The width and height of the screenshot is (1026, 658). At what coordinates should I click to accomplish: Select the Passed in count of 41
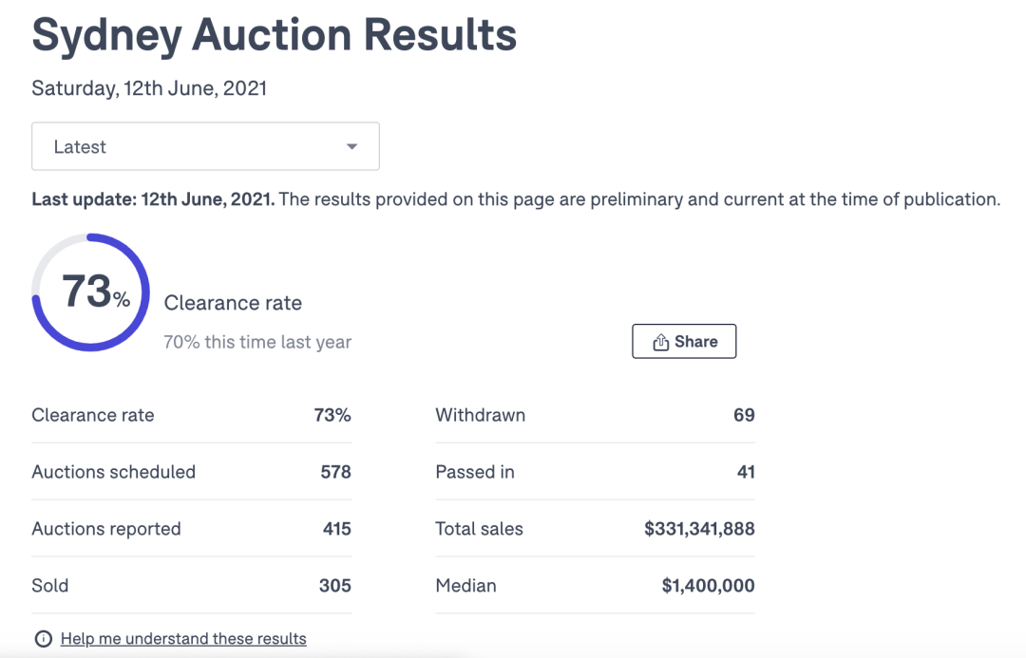click(746, 472)
